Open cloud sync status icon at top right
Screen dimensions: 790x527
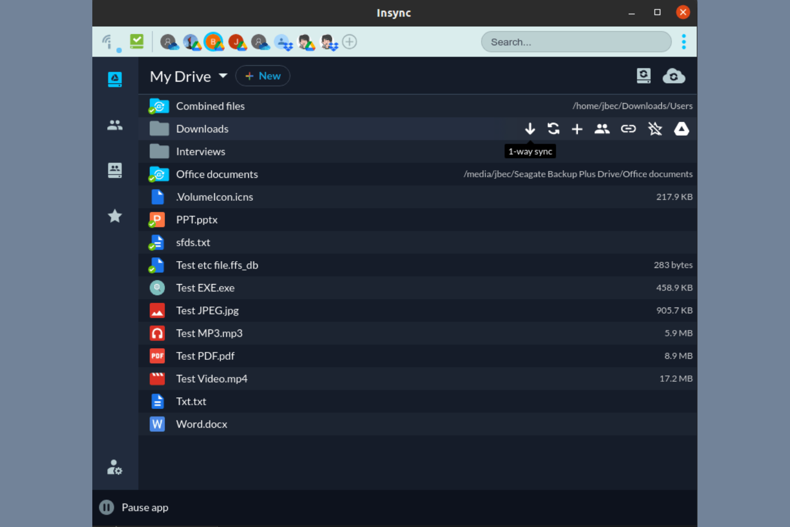pos(674,76)
